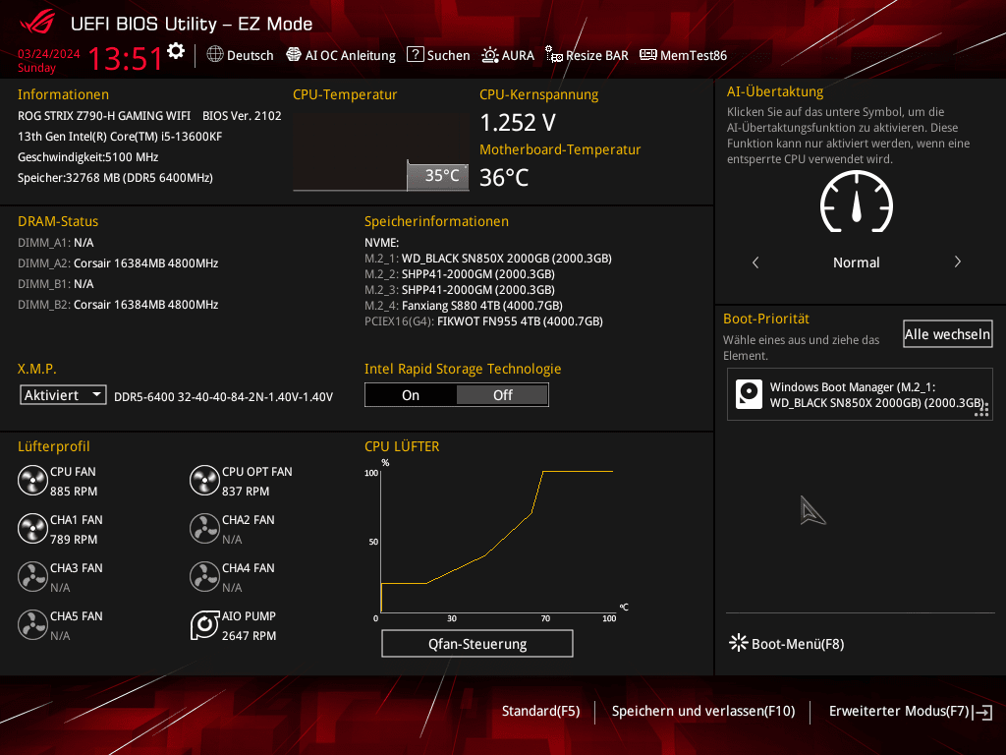
Task: Click the advanced mode exit arrow icon
Action: 982,712
